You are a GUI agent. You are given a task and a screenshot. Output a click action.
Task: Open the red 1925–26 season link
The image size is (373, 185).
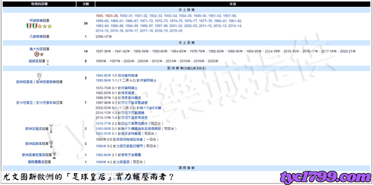[x=111, y=16]
